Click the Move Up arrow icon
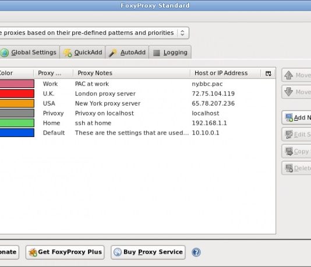 point(289,75)
